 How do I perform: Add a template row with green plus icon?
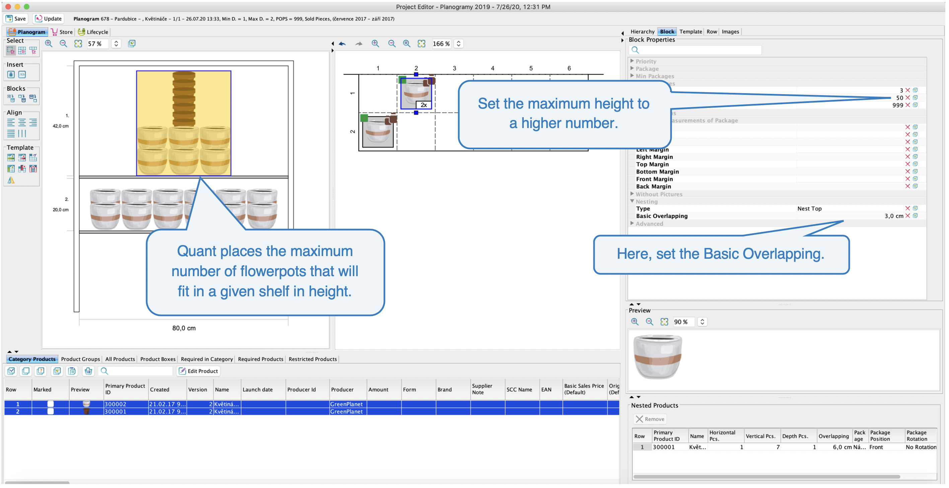tap(11, 158)
